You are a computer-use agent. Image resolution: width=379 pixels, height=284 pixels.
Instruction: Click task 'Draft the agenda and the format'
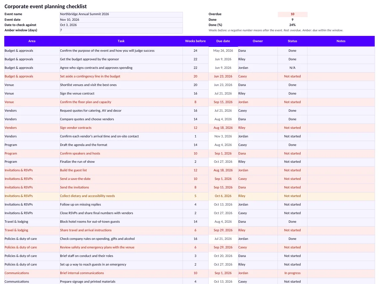click(121, 145)
